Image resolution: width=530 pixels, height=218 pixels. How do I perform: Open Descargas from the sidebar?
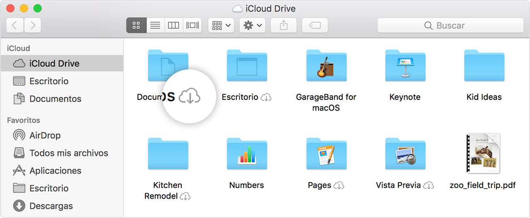click(62, 206)
